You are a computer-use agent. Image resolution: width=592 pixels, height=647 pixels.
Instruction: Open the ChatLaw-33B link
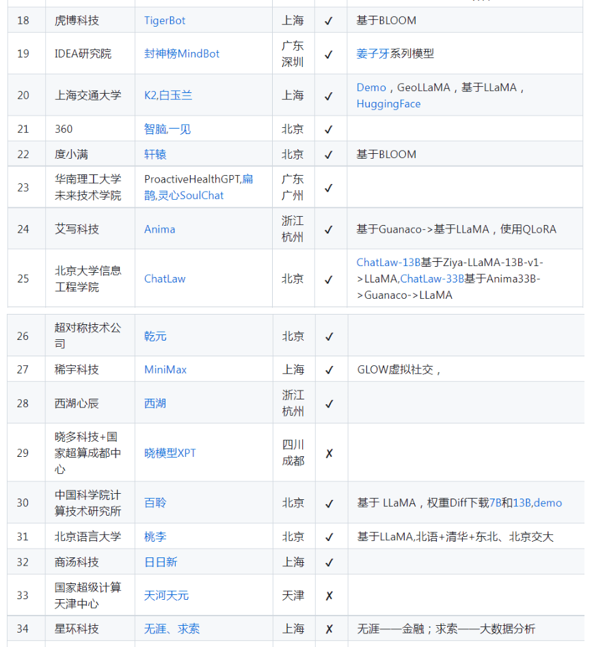point(432,279)
